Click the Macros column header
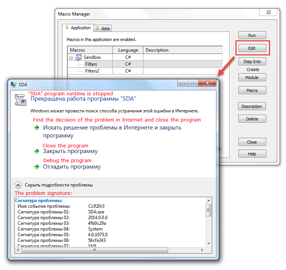286x270 pixels. pyautogui.click(x=90, y=50)
